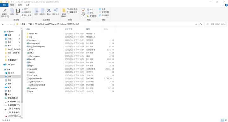This screenshot has width=228, height=122.
Task: Go back with the back arrow
Action: (3, 24)
